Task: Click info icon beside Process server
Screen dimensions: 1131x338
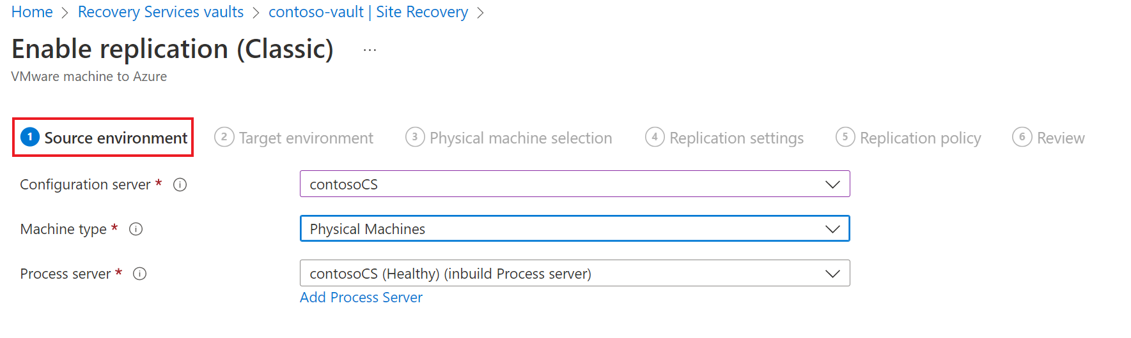Action: pos(139,274)
